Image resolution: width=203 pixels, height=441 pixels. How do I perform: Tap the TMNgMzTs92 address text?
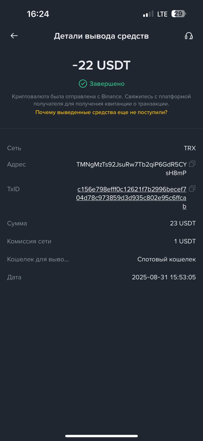point(131,169)
